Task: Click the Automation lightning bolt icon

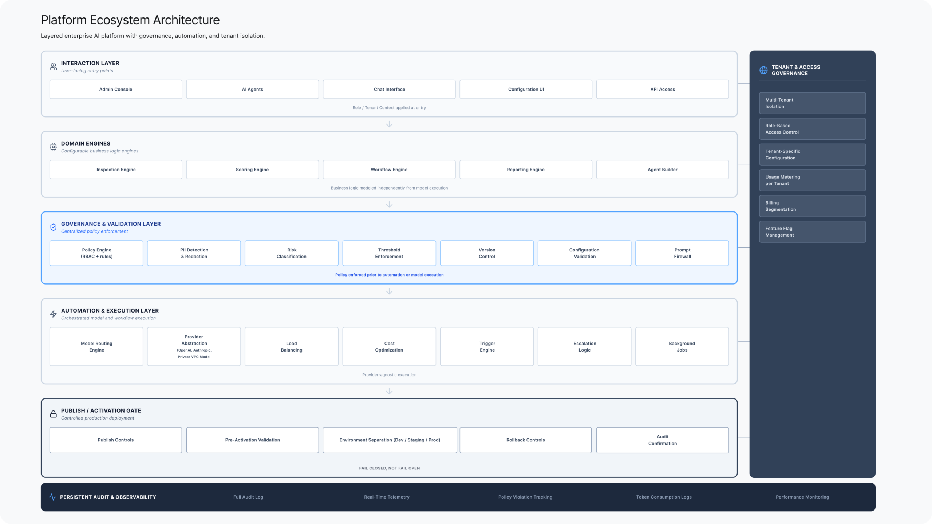Action: pos(53,314)
